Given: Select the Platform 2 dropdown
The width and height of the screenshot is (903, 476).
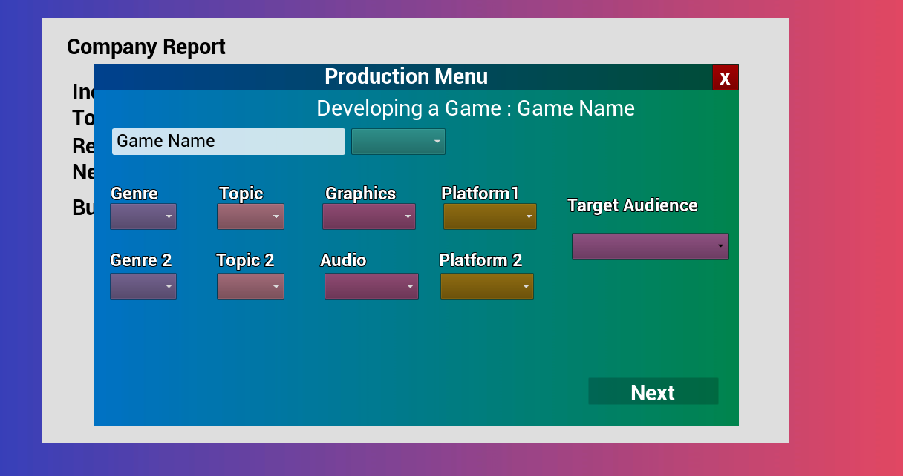Looking at the screenshot, I should pos(487,286).
